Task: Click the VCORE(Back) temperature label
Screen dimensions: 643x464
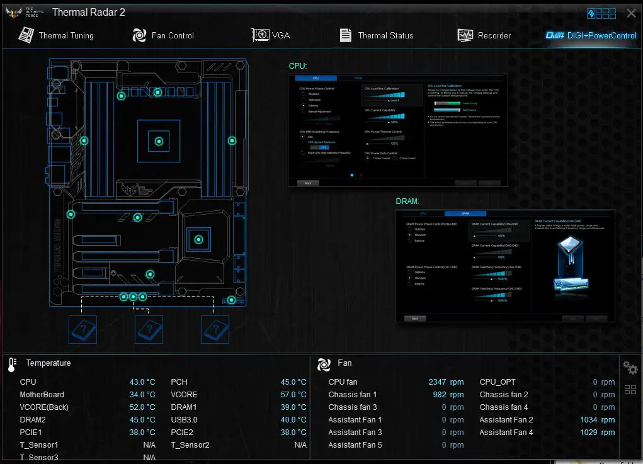Action: click(44, 407)
